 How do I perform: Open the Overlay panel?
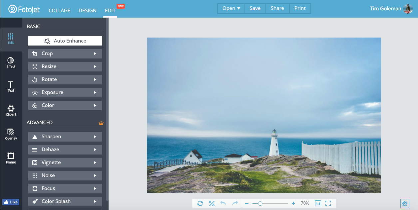[x=11, y=134]
